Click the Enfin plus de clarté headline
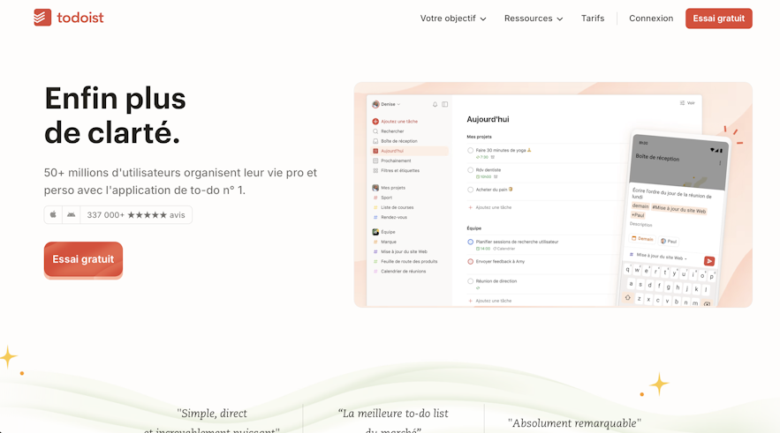Screen dimensions: 780x433 (115, 116)
